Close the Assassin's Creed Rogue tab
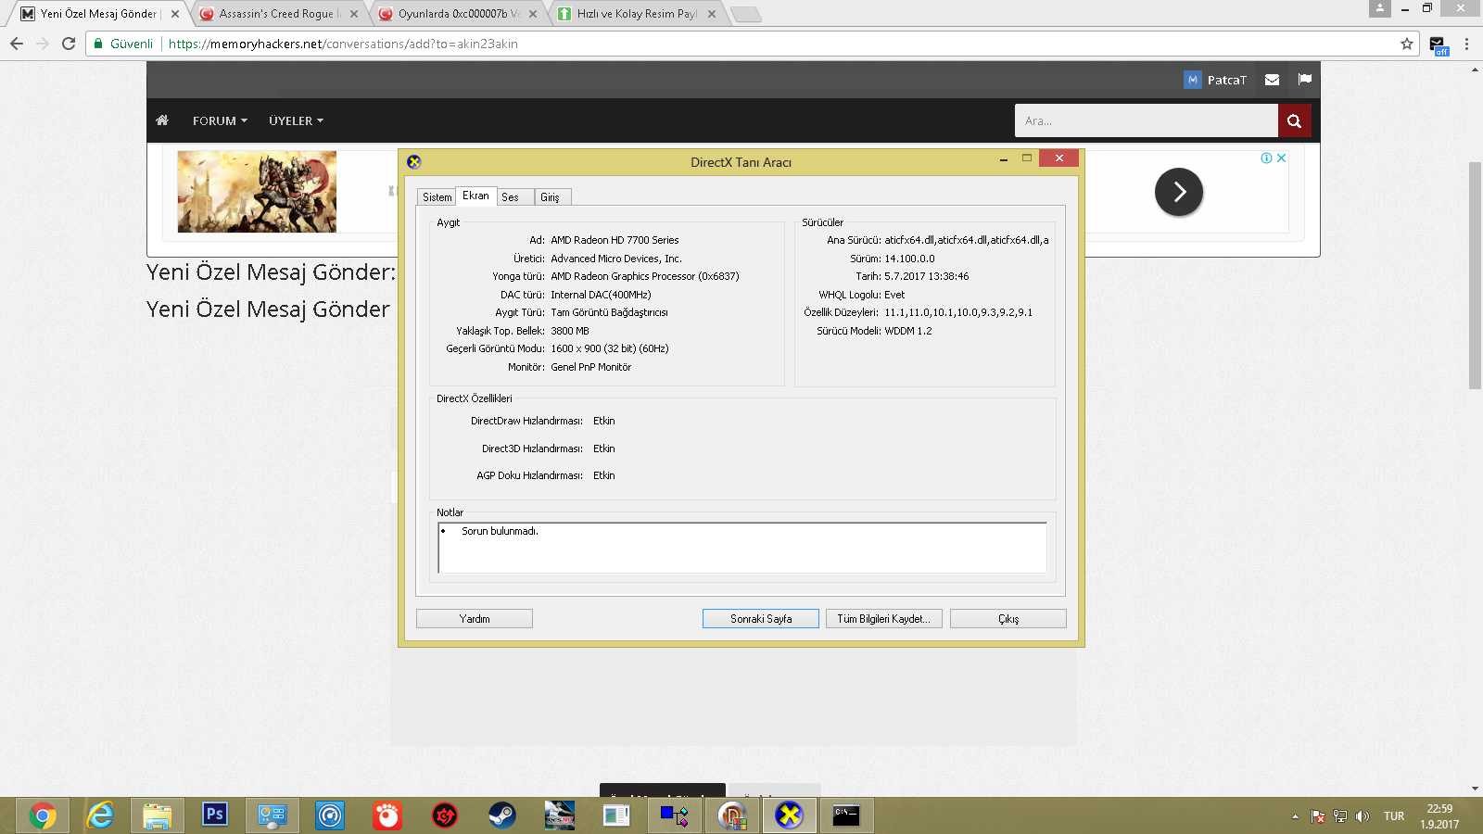This screenshot has width=1483, height=834. [354, 14]
